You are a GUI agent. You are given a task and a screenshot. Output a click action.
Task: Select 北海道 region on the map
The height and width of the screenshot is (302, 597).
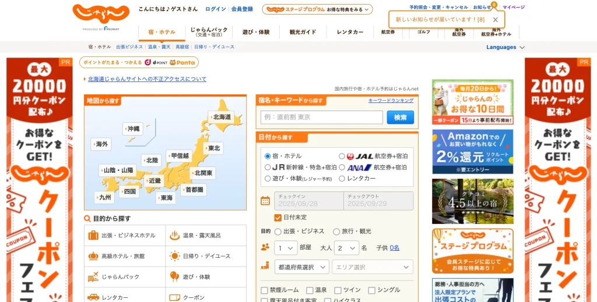[222, 117]
